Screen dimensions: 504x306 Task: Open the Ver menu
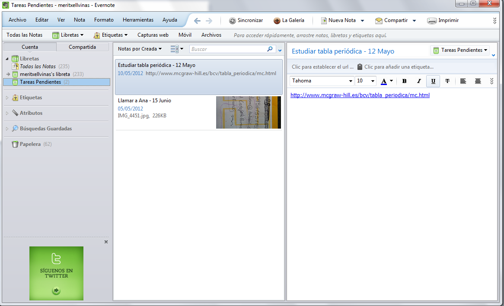tap(61, 20)
